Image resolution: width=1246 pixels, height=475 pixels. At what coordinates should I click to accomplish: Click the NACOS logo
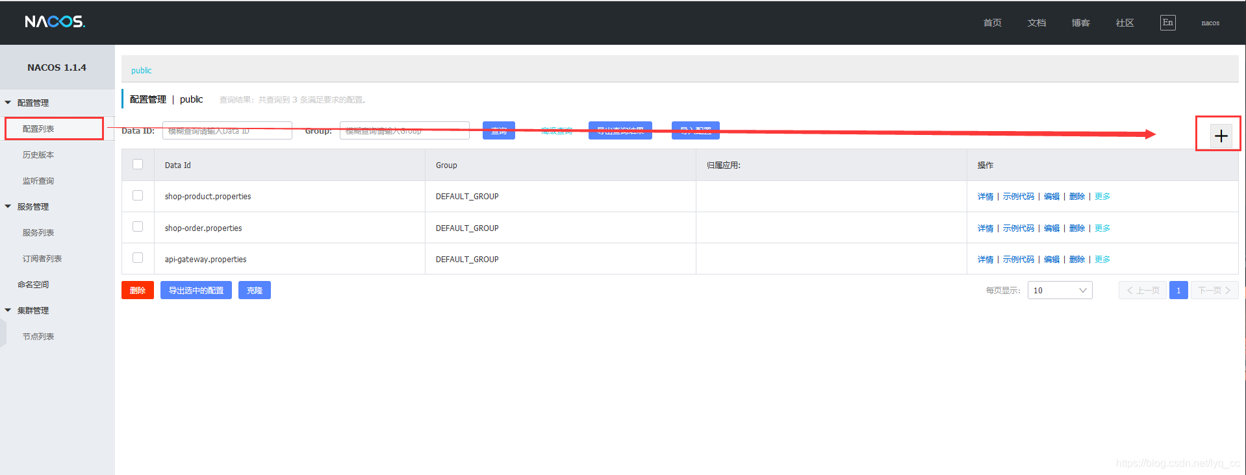[55, 22]
